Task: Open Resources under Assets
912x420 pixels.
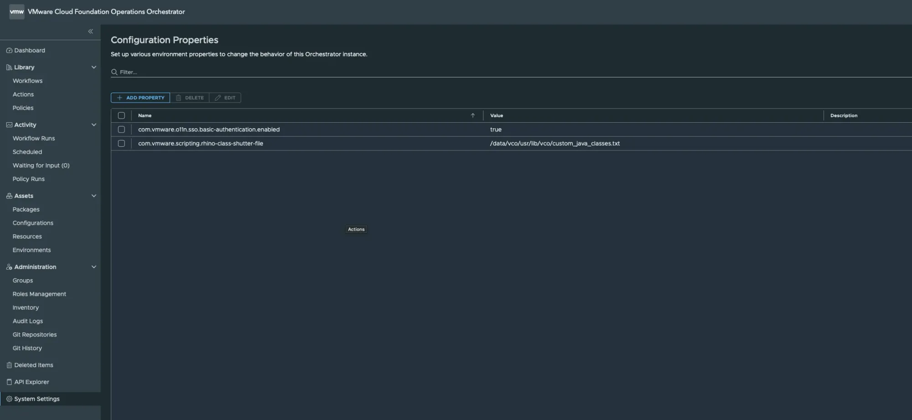Action: click(27, 237)
